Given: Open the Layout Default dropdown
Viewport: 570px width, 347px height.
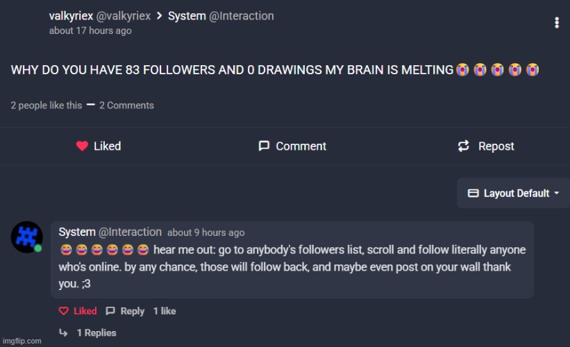Looking at the screenshot, I should [513, 193].
